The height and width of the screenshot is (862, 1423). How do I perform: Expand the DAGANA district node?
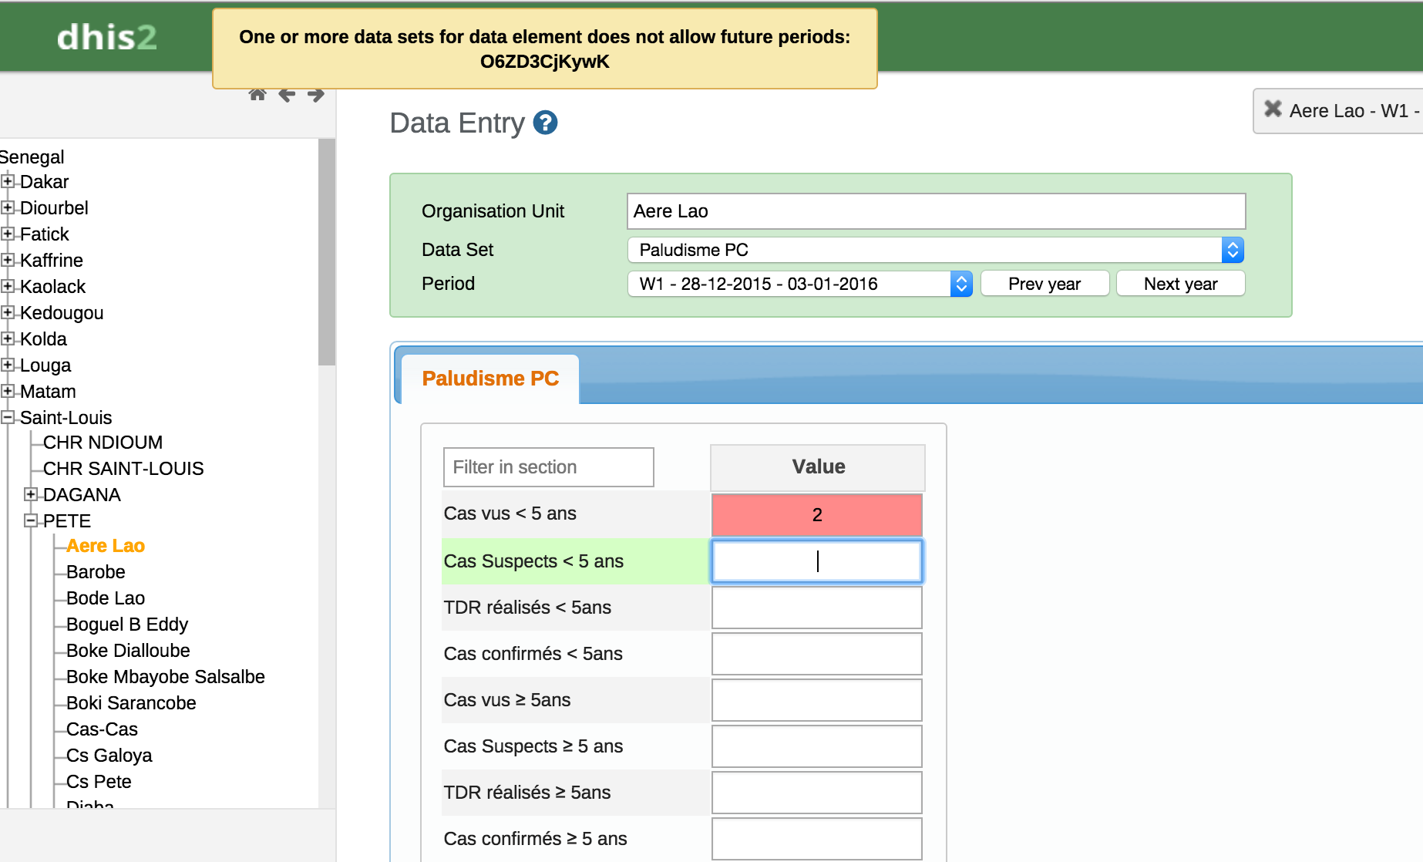click(x=31, y=495)
